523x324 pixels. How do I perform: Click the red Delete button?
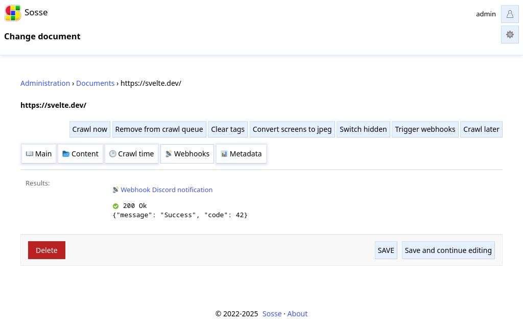[46, 250]
